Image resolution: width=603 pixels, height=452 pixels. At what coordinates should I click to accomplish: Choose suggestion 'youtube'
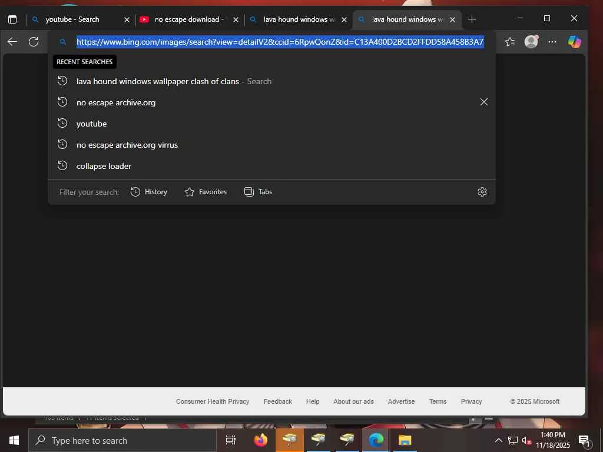tap(271, 124)
